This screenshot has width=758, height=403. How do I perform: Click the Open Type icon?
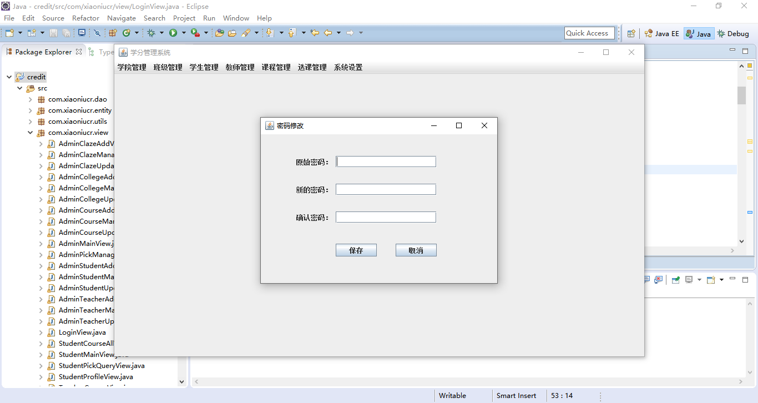(x=219, y=33)
